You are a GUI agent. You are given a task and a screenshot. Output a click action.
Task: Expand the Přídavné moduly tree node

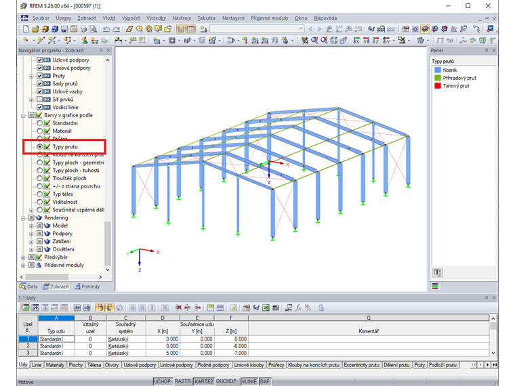coord(23,265)
